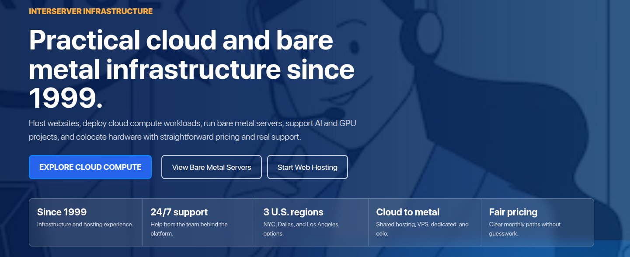Click the "Cloud to metal" card heading
630x257 pixels.
pyautogui.click(x=408, y=212)
